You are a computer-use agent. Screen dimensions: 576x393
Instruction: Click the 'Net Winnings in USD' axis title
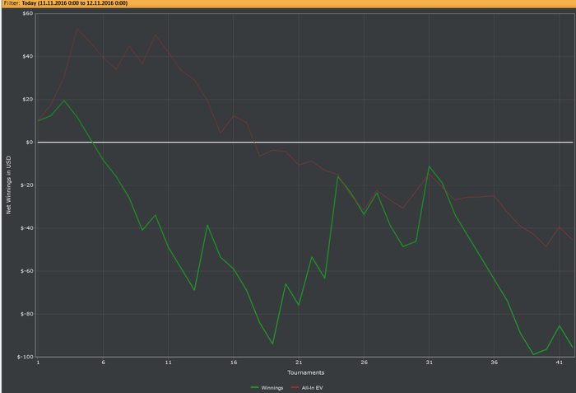coord(8,185)
